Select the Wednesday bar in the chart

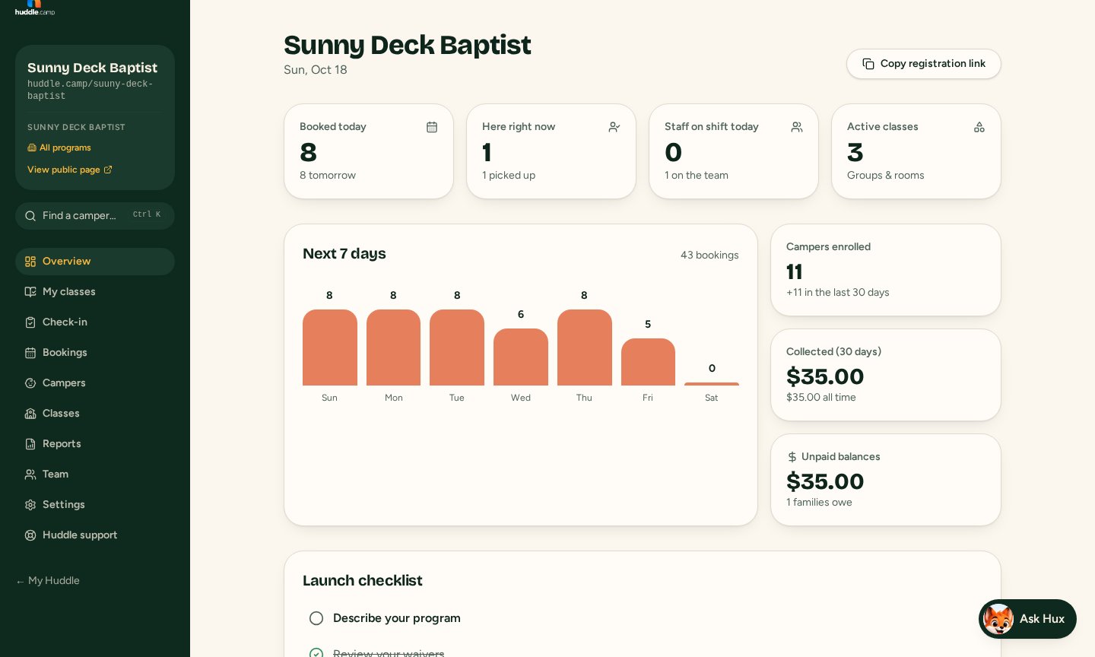click(x=521, y=357)
